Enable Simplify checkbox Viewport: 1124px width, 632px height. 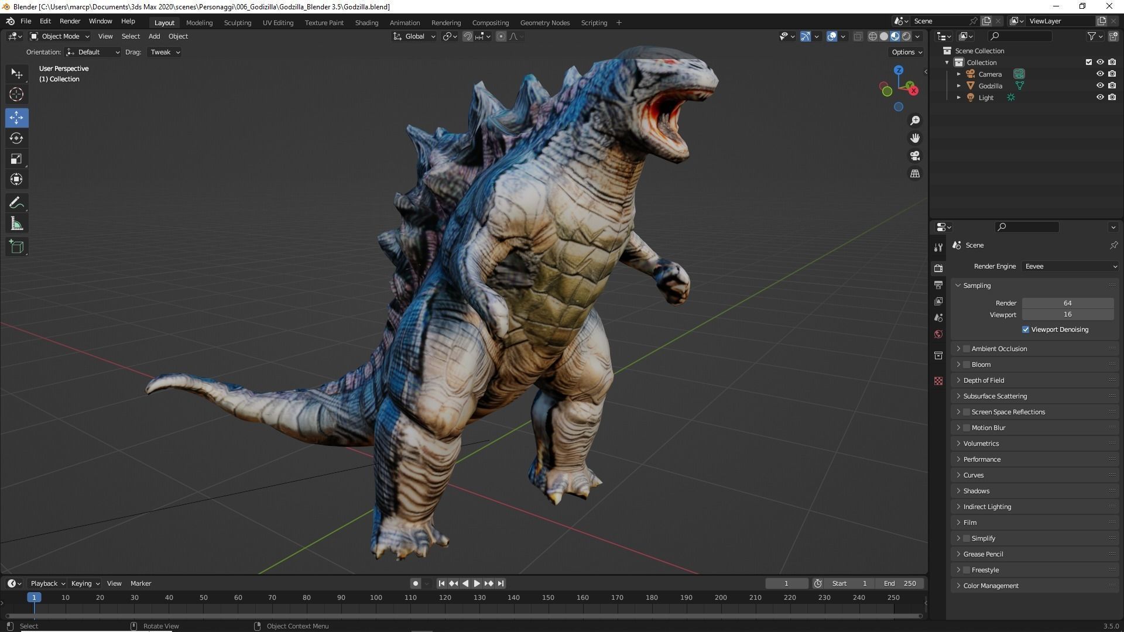tap(967, 538)
